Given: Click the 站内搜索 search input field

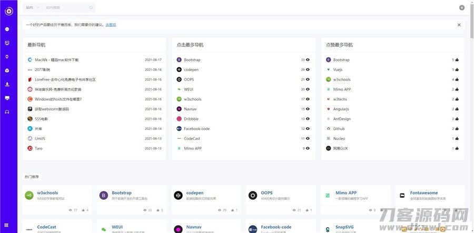Looking at the screenshot, I should [66, 8].
